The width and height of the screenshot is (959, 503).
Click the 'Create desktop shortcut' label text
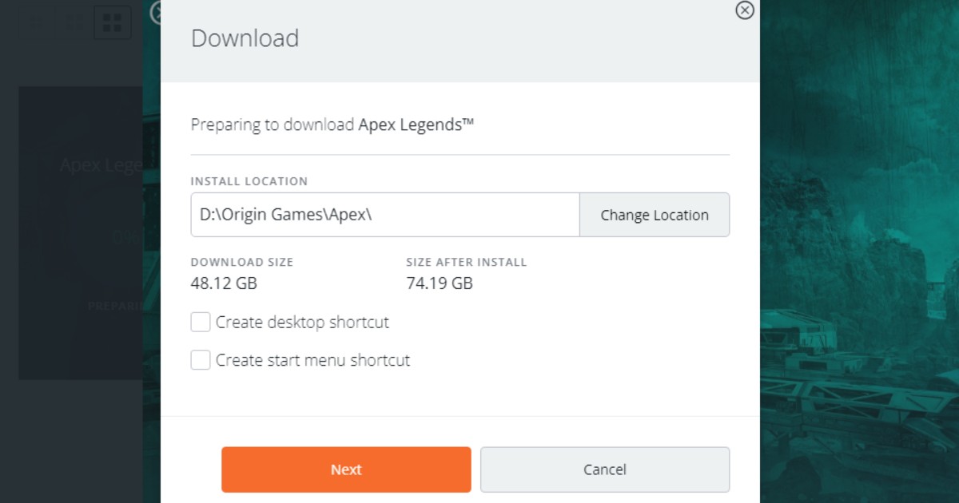[302, 323]
